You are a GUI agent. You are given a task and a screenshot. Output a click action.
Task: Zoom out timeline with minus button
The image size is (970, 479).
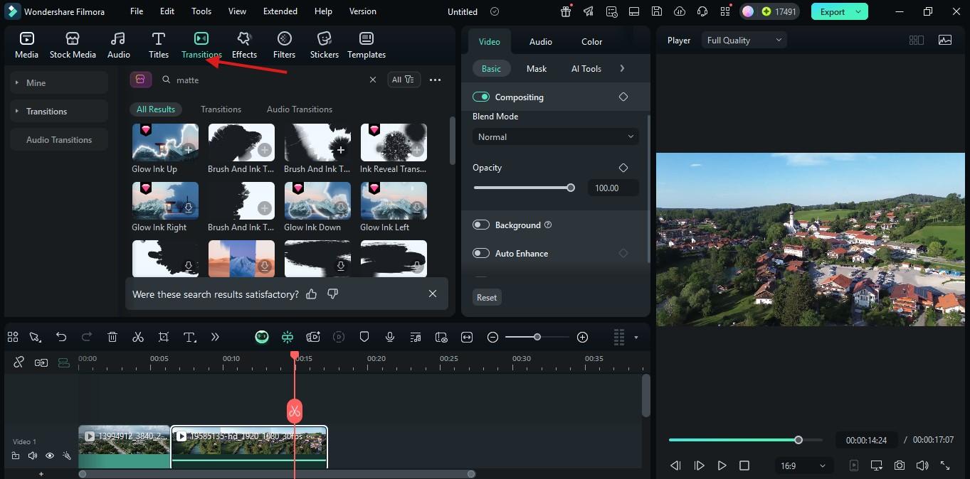(492, 337)
